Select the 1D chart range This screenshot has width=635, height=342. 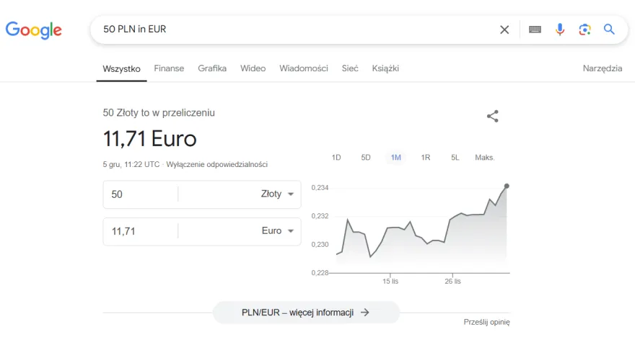[x=336, y=157]
